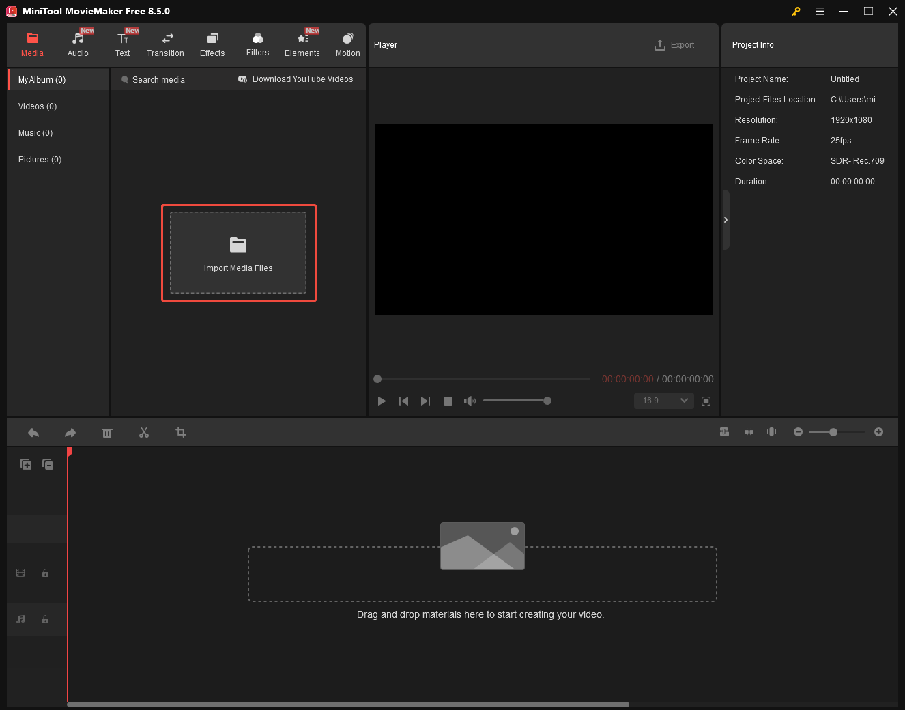This screenshot has height=710, width=905.
Task: Split the clip with the scissors tool
Action: [144, 432]
